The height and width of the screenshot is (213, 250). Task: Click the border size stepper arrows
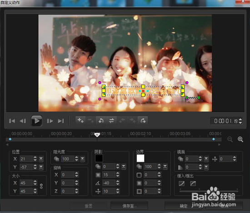point(159,175)
